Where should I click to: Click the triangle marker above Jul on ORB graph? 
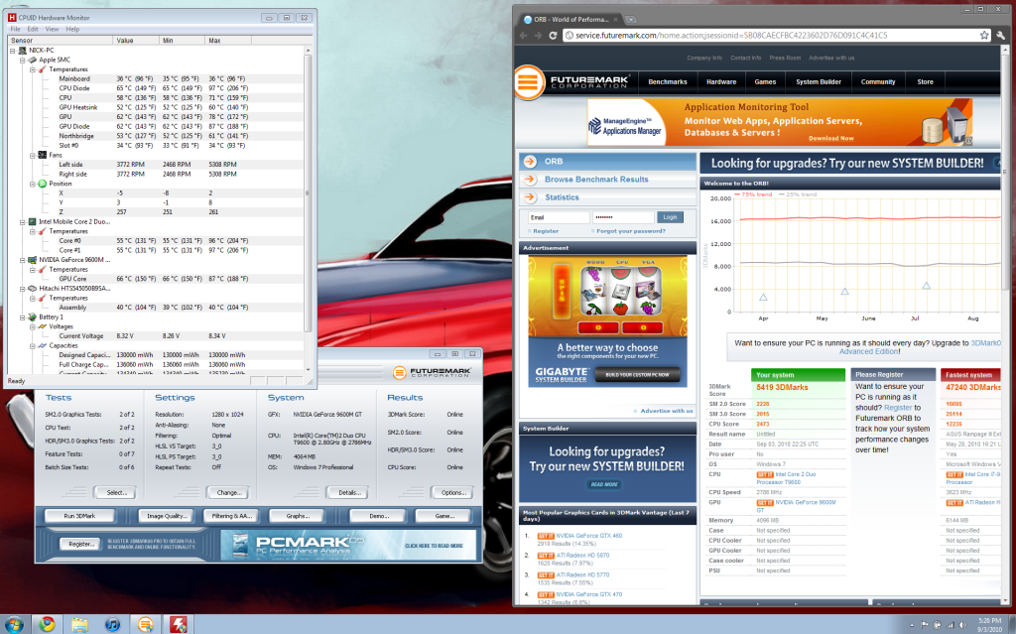coord(927,286)
